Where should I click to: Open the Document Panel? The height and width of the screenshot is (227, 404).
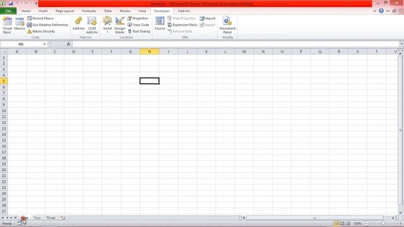click(227, 25)
